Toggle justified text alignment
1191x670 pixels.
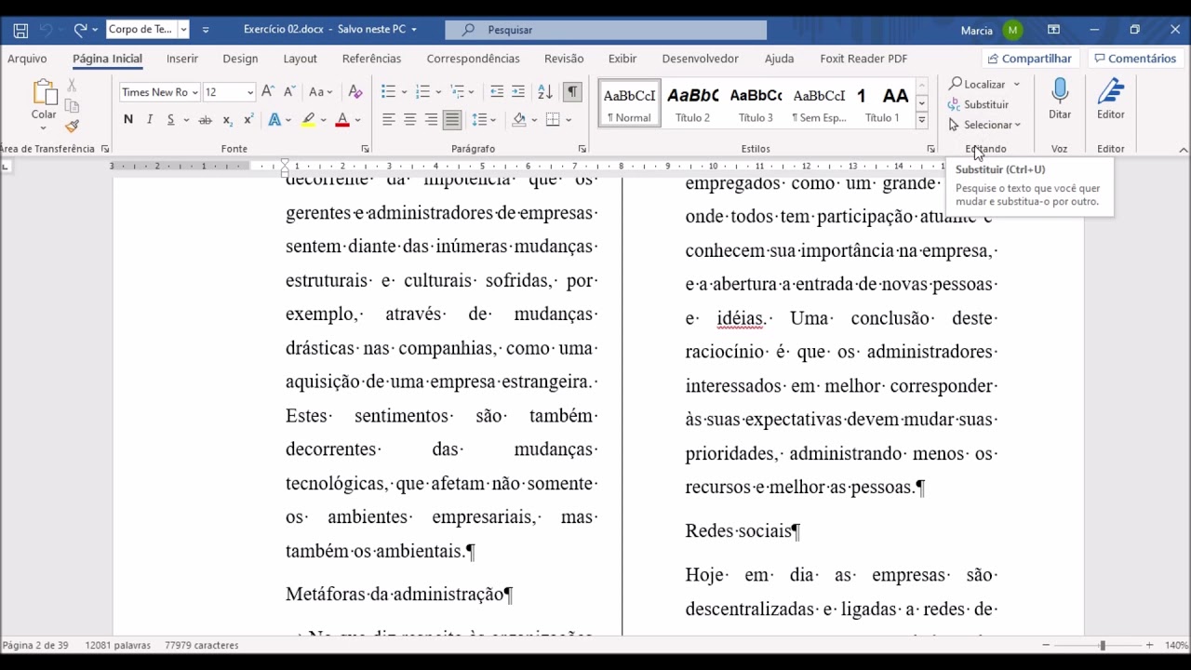(452, 120)
